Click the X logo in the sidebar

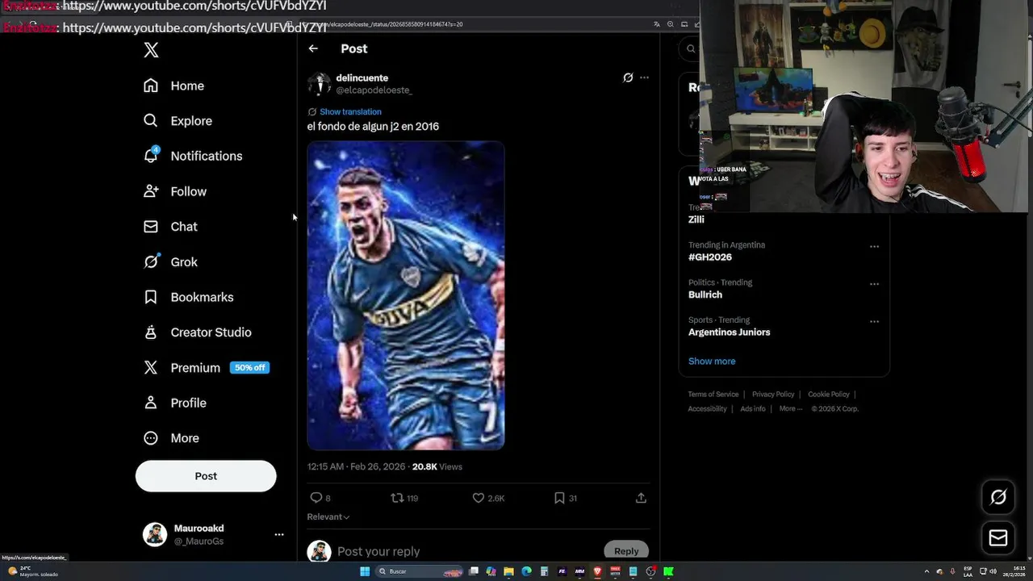151,50
